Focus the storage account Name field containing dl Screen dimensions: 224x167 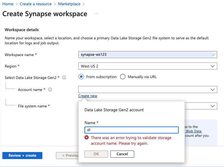[132, 130]
